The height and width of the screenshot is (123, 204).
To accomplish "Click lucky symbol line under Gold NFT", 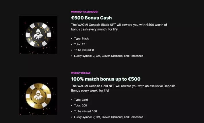I will [x=109, y=117].
